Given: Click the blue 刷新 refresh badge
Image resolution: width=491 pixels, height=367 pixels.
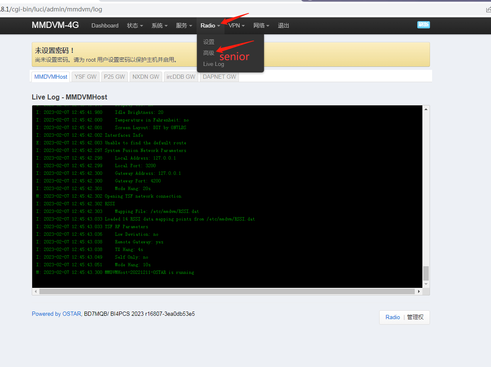Looking at the screenshot, I should tap(423, 25).
